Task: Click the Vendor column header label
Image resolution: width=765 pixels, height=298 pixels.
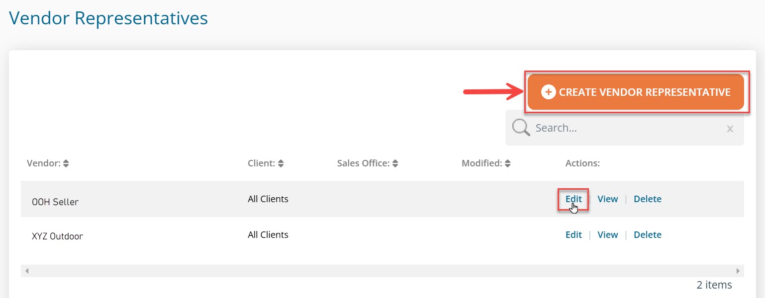Action: click(x=44, y=163)
